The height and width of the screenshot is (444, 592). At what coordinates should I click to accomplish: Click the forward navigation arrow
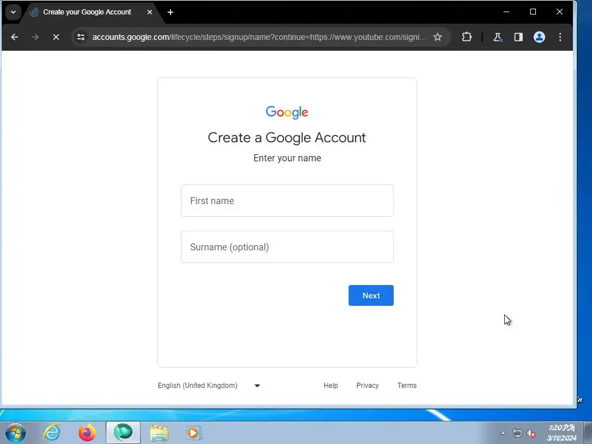coord(35,37)
